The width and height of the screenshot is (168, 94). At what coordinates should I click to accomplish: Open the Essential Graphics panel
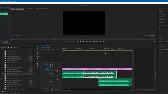point(163,14)
